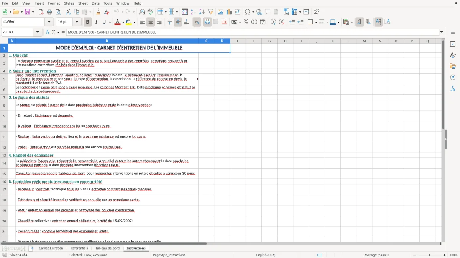Open the sidebar Navigator compass icon

453,77
